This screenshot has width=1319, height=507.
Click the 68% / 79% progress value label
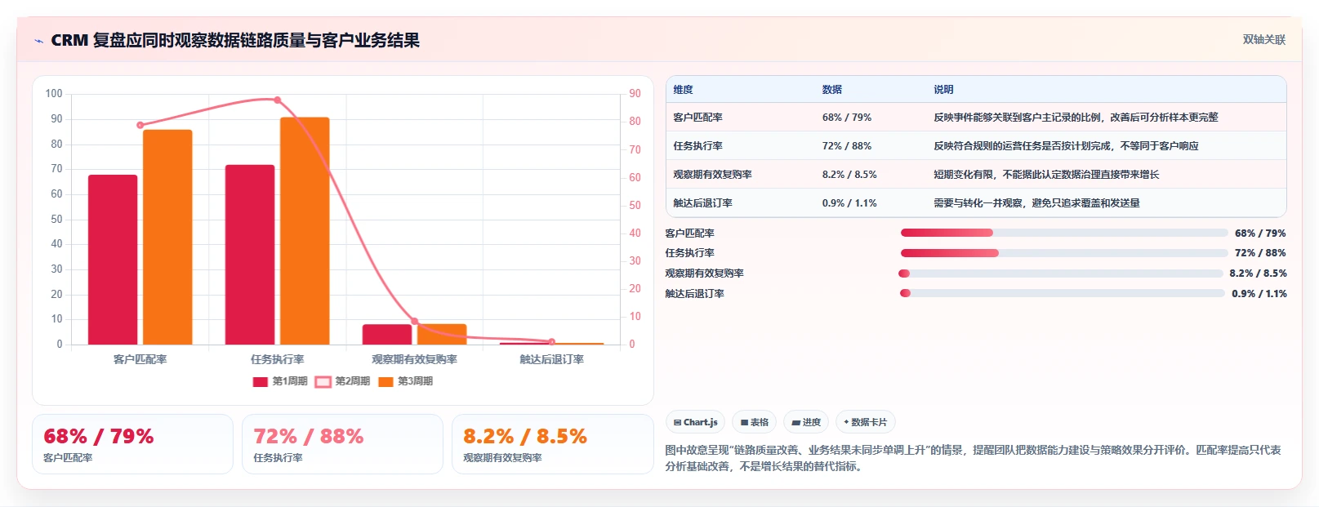[1260, 233]
